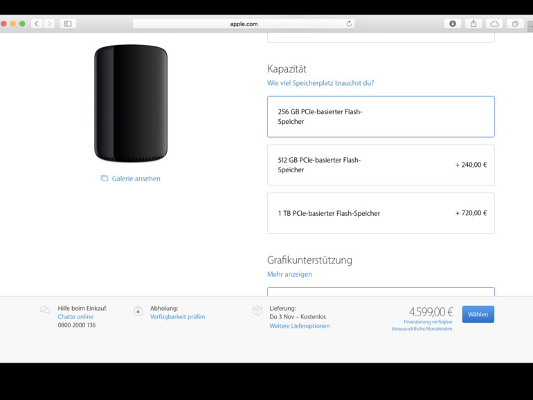Focus the apple.com address bar

(x=244, y=24)
